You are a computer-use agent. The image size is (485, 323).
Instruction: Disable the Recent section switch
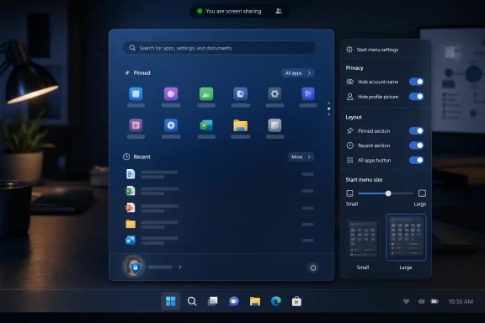(416, 146)
